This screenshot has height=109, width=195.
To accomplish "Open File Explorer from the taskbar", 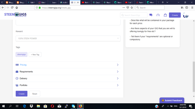I will coord(38,106).
